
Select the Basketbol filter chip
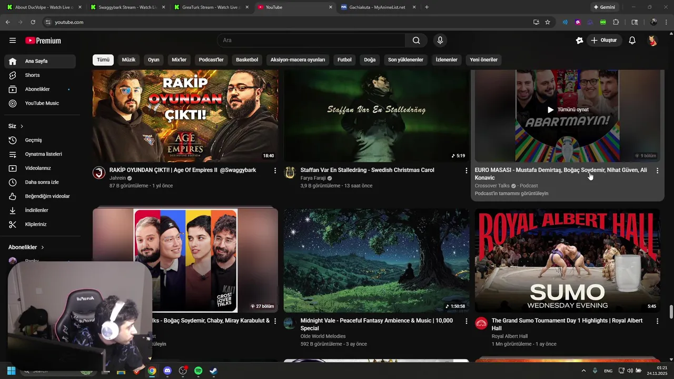pyautogui.click(x=247, y=60)
